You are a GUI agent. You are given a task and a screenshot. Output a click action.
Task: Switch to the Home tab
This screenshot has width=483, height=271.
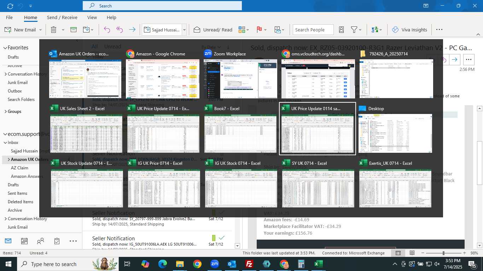(30, 17)
